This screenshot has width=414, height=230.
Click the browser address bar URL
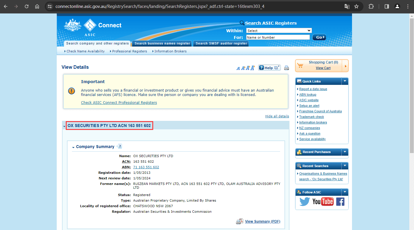point(160,6)
